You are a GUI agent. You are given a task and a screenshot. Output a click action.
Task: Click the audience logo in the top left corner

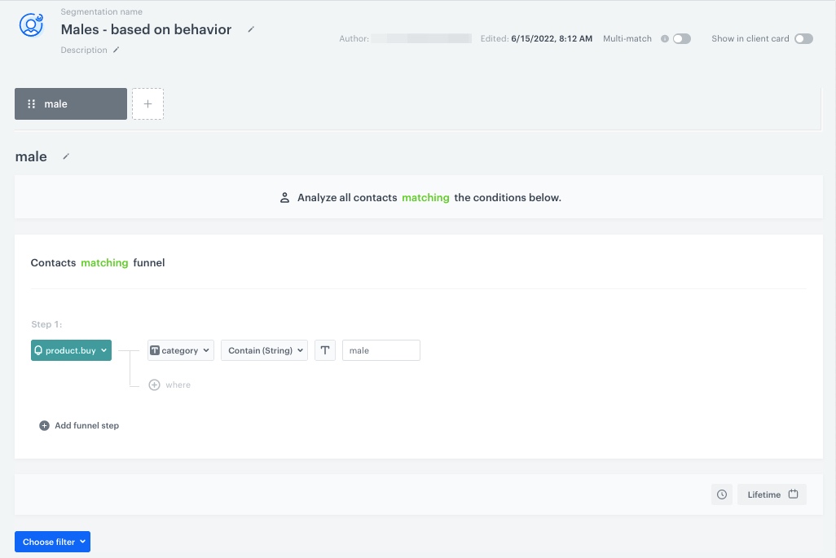tap(30, 24)
